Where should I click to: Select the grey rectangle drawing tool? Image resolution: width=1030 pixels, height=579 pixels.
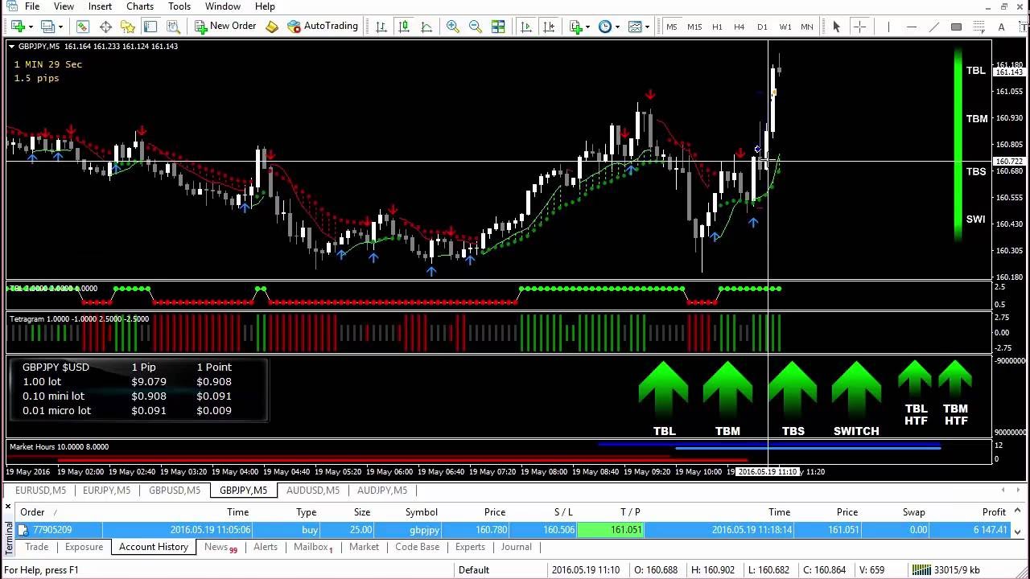956,27
